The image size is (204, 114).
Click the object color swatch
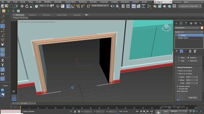coord(202,28)
